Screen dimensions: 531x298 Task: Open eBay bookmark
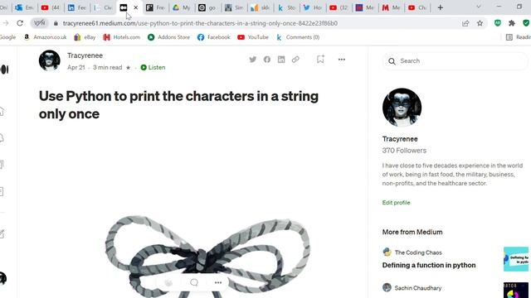tap(85, 37)
